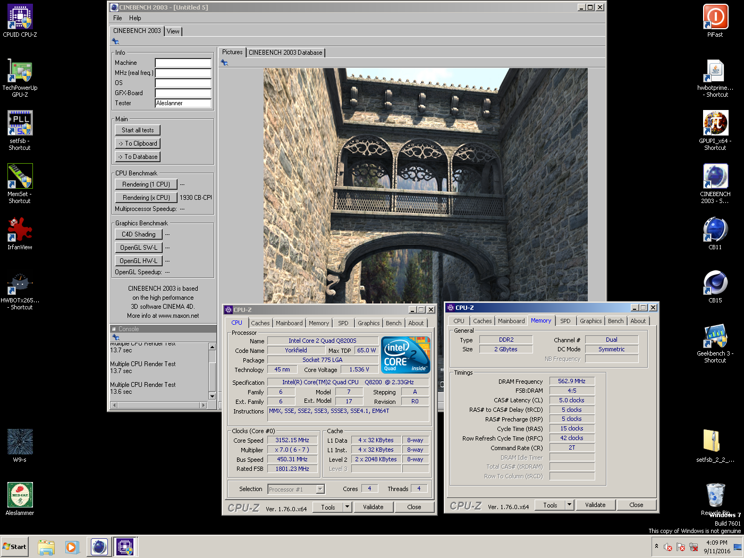Image resolution: width=744 pixels, height=558 pixels.
Task: Open Caches tab in CPU-Z CPU window
Action: [x=260, y=323]
